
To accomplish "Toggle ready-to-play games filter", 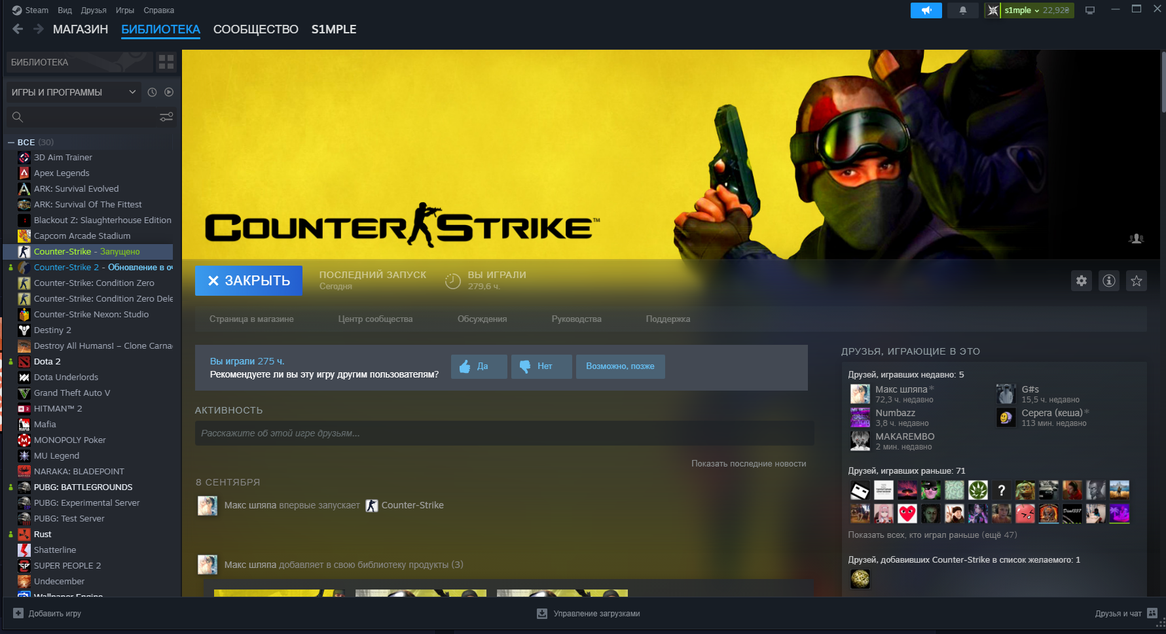I will (x=169, y=92).
